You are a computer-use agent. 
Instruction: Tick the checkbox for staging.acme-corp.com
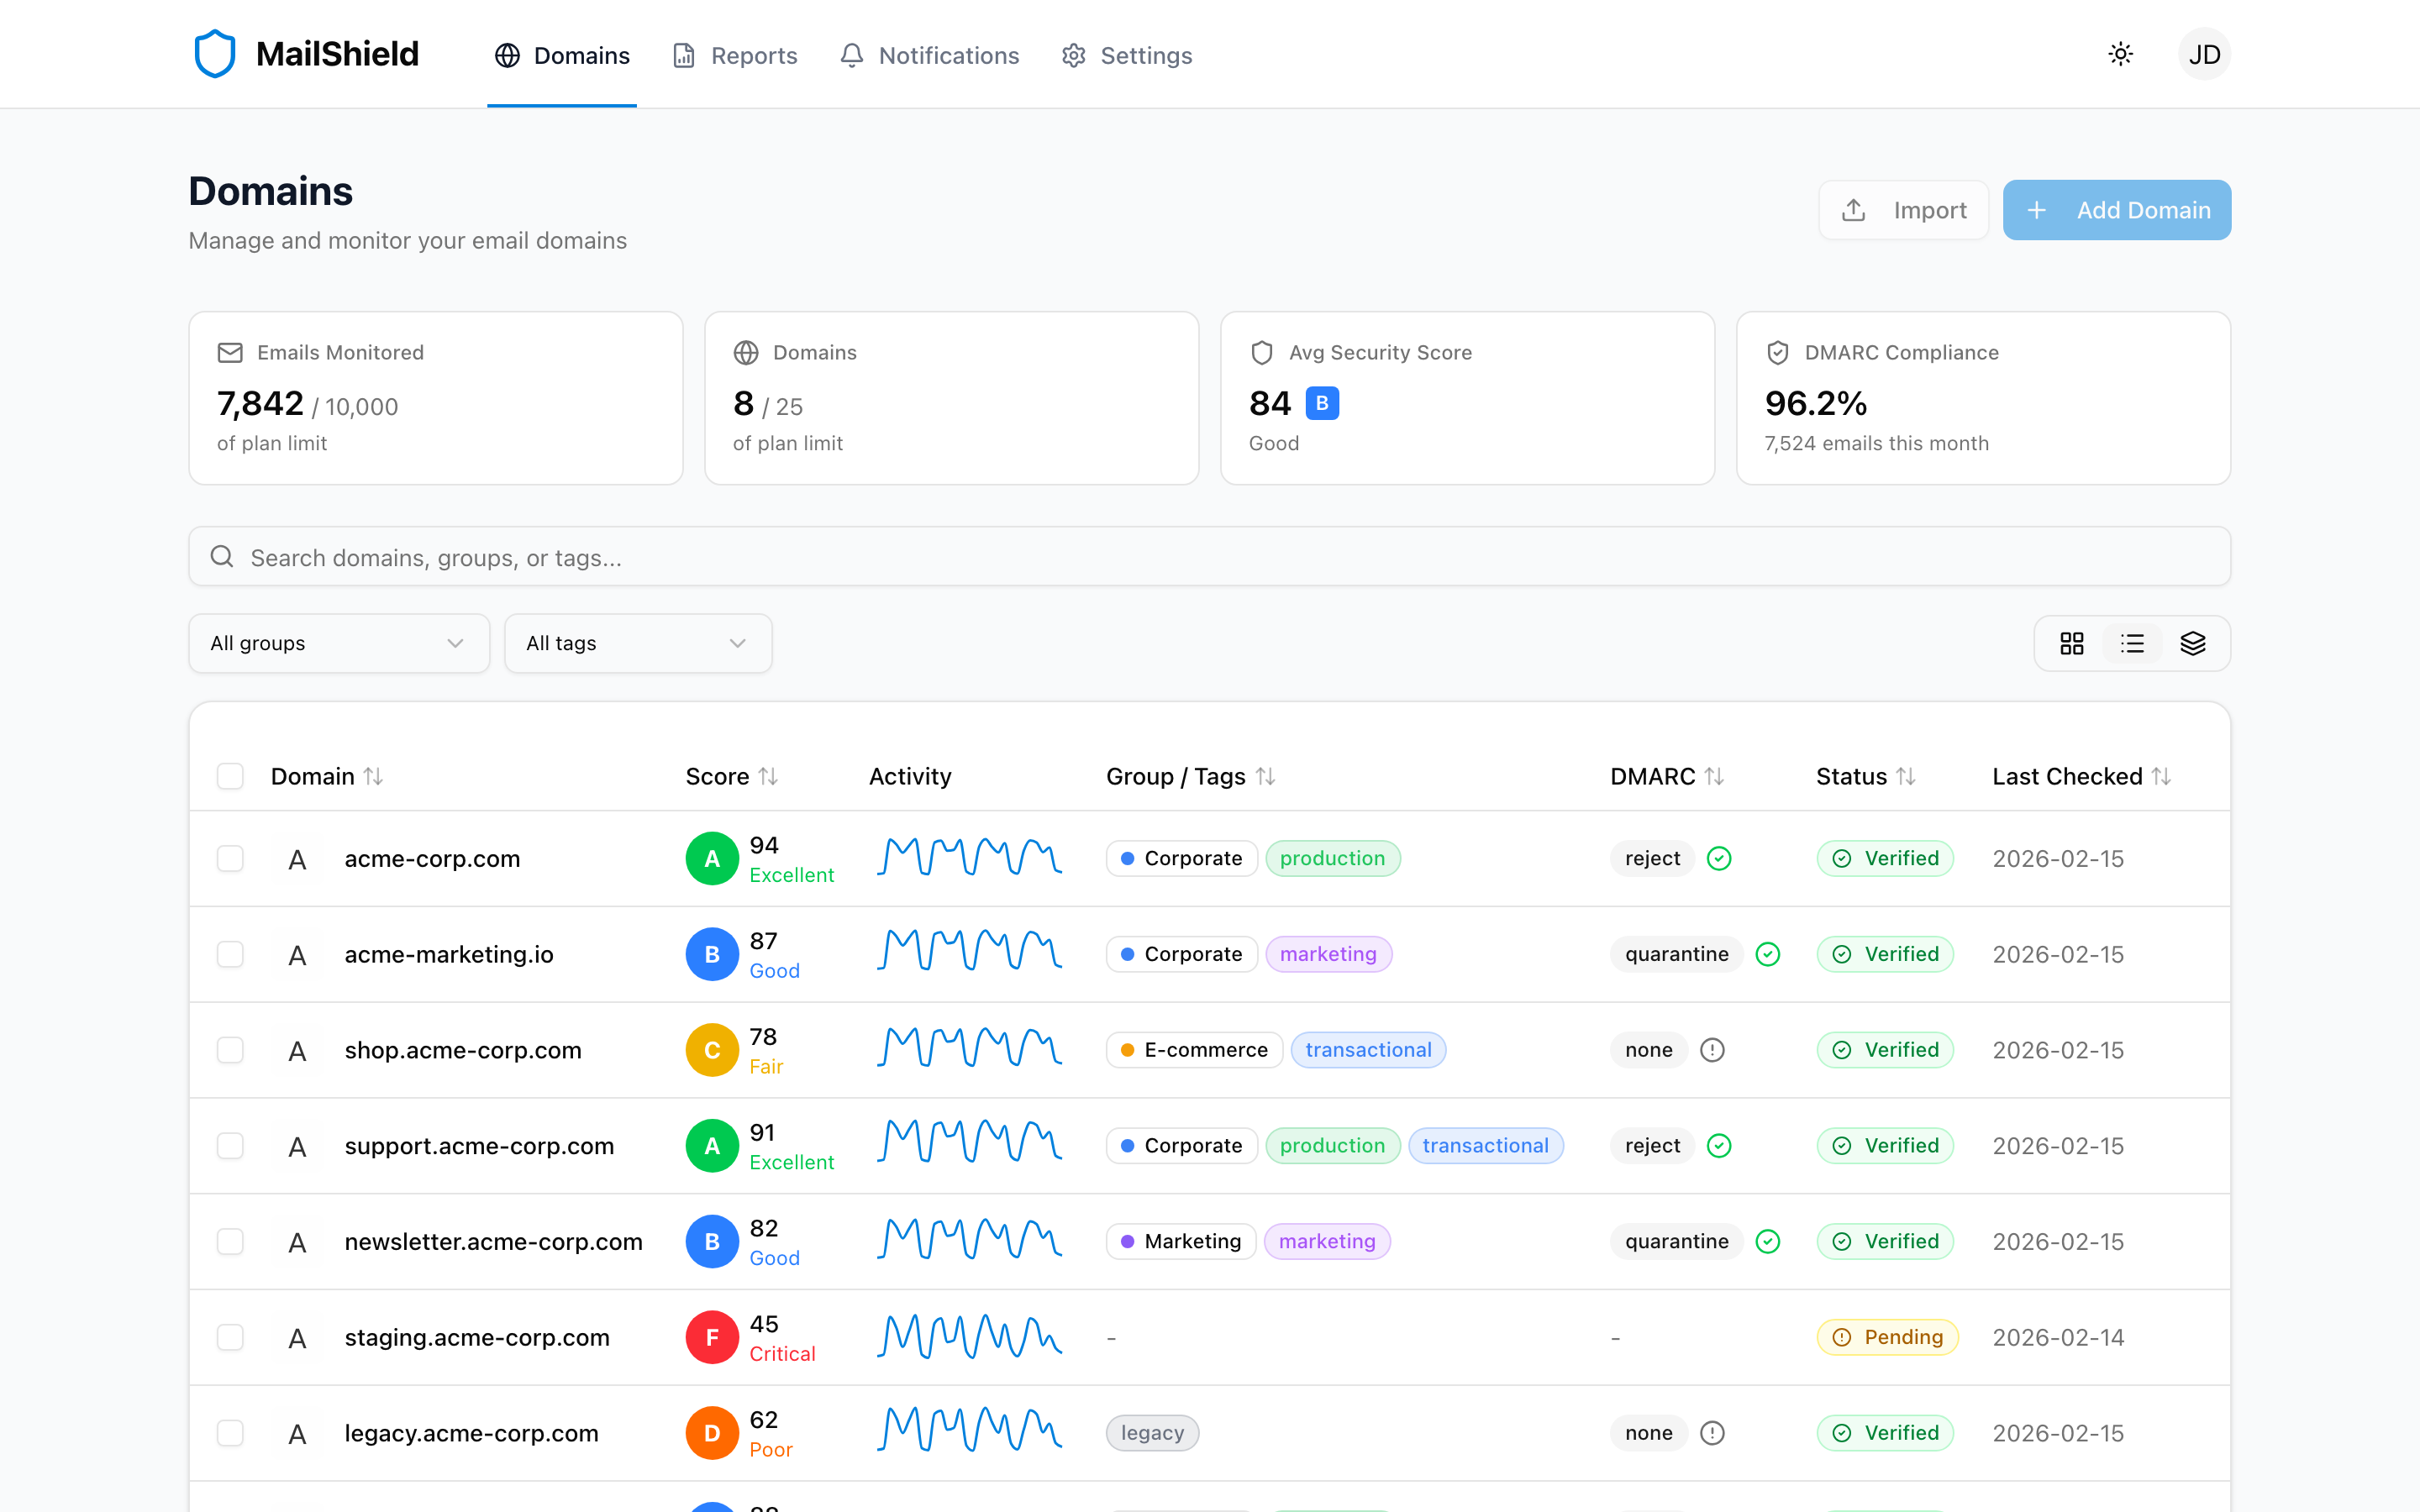click(x=230, y=1337)
